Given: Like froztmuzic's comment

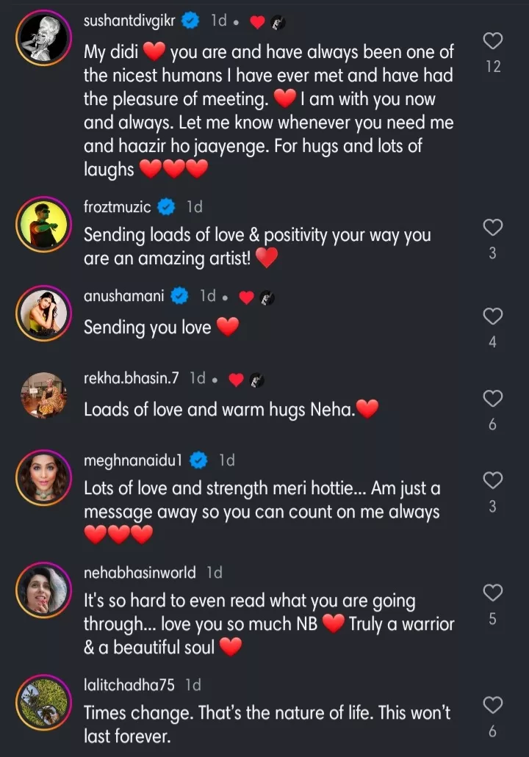Looking at the screenshot, I should click(493, 228).
